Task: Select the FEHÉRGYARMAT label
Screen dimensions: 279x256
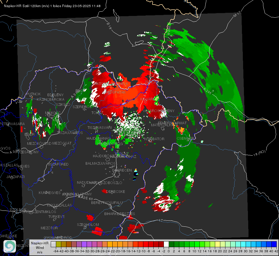Action: (x=172, y=123)
